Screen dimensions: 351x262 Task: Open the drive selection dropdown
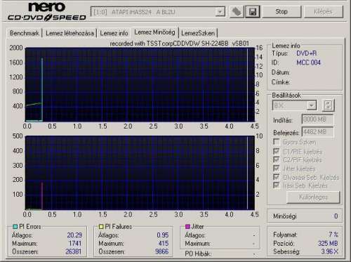click(x=220, y=12)
